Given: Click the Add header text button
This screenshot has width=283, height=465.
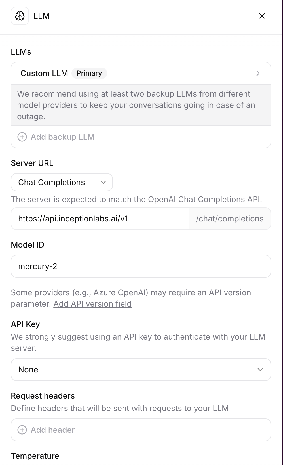Looking at the screenshot, I should pos(53,430).
